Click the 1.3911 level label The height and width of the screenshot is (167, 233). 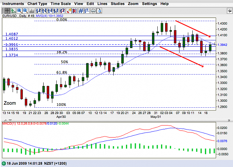coord(11,44)
